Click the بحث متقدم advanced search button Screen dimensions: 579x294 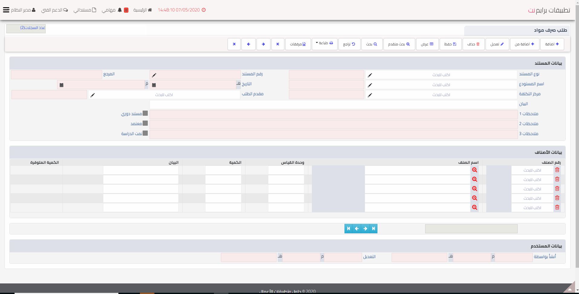click(399, 44)
